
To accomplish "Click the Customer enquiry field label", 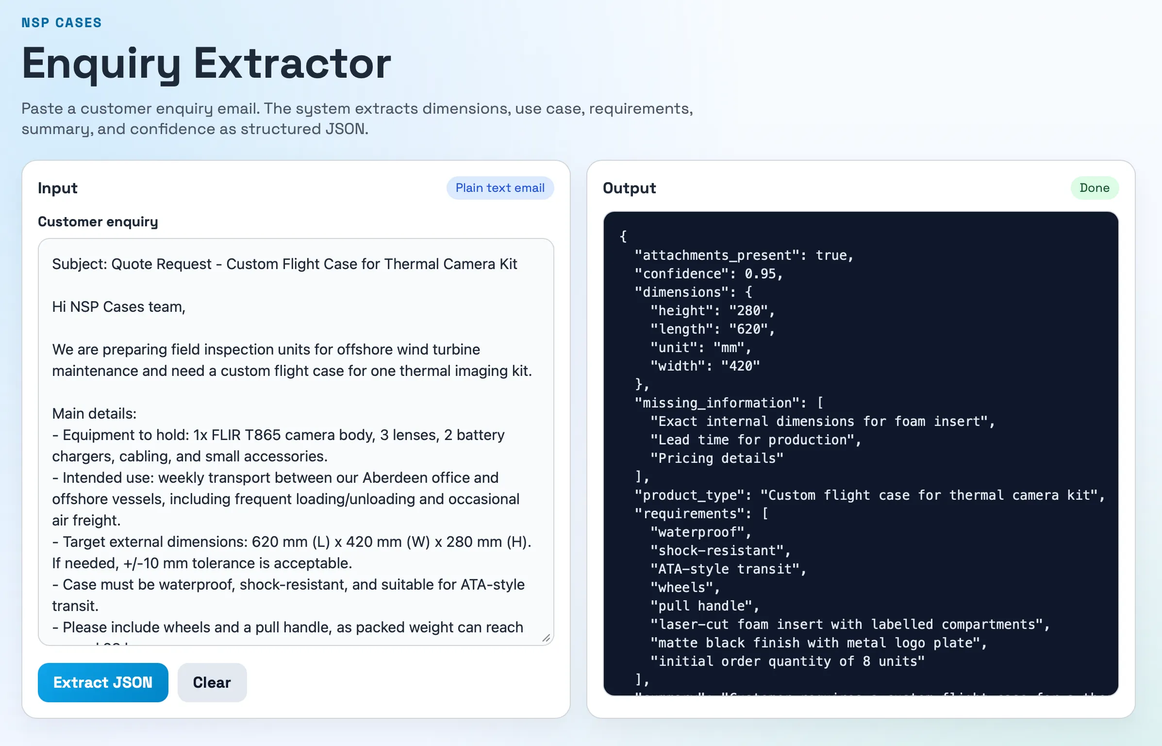I will (98, 221).
